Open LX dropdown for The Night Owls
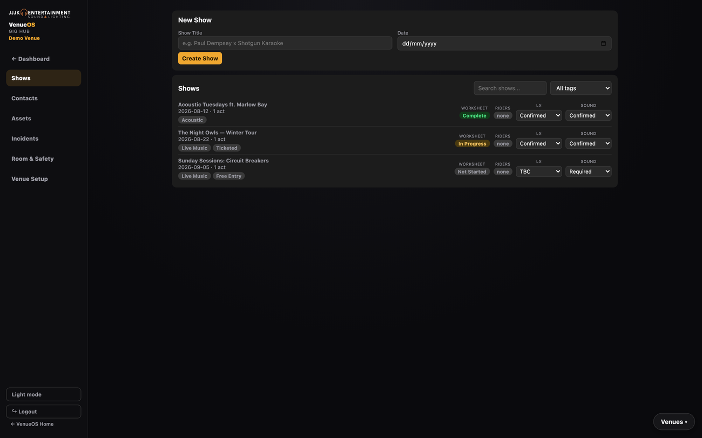Viewport: 702px width, 438px height. pos(539,143)
